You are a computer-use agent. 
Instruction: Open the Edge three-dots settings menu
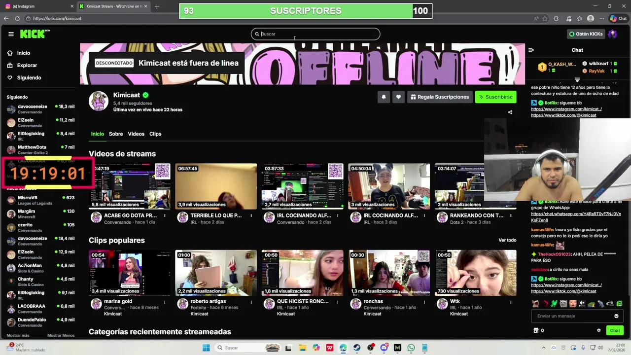point(601,18)
